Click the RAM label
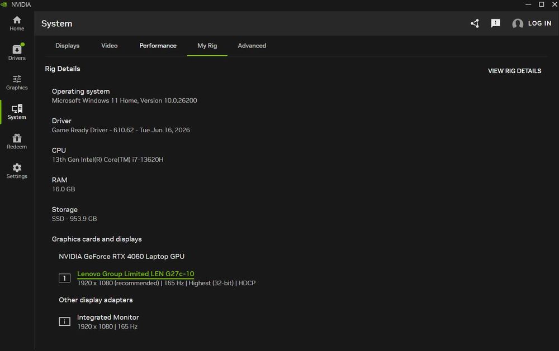The image size is (559, 351). tap(60, 180)
